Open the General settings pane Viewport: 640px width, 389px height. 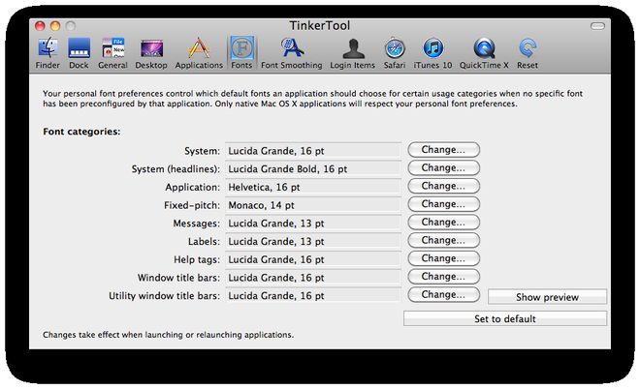(x=112, y=52)
